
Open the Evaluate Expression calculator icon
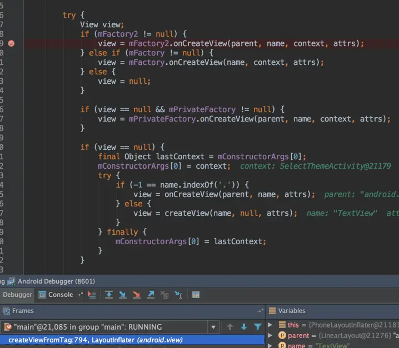click(196, 295)
